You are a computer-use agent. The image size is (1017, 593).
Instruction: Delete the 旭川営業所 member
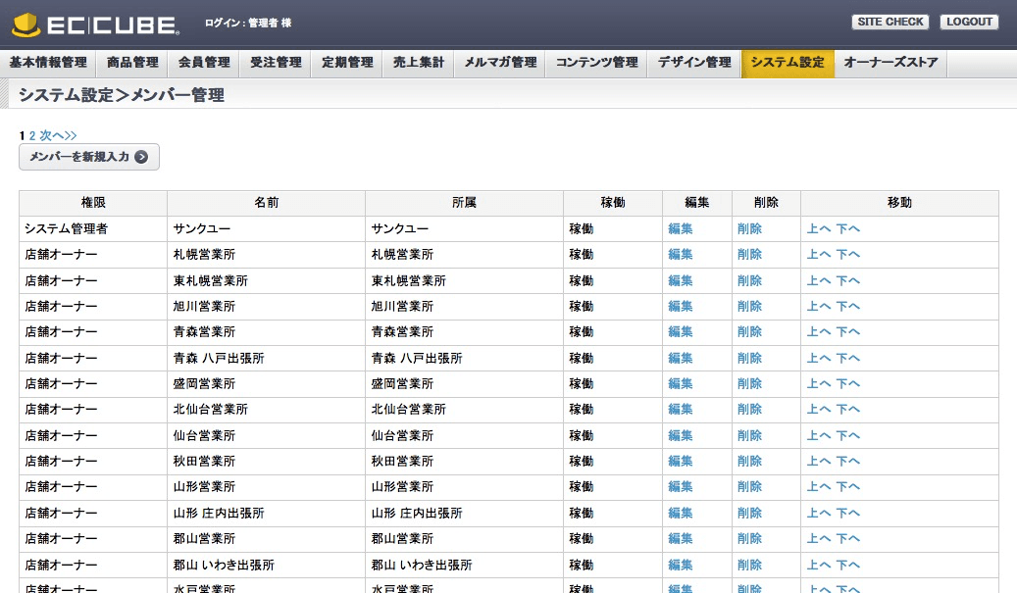tap(749, 307)
